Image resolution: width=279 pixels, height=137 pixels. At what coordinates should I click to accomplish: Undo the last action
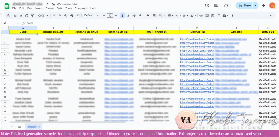pyautogui.click(x=15, y=15)
